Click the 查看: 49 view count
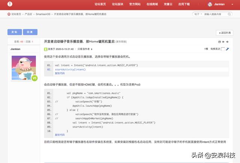The height and width of the screenshot is (163, 240). pyautogui.click(x=18, y=41)
